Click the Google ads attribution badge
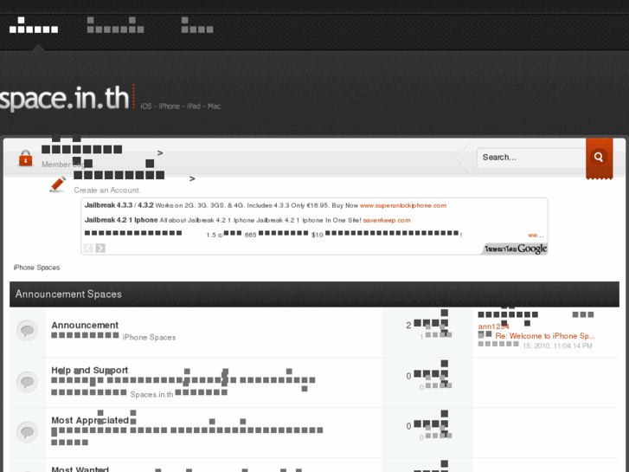Image resolution: width=629 pixels, height=472 pixels. (x=515, y=249)
